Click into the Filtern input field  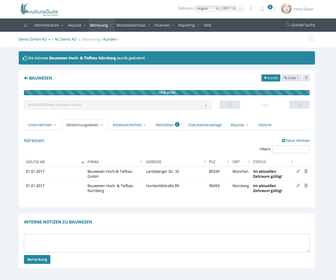[291, 149]
